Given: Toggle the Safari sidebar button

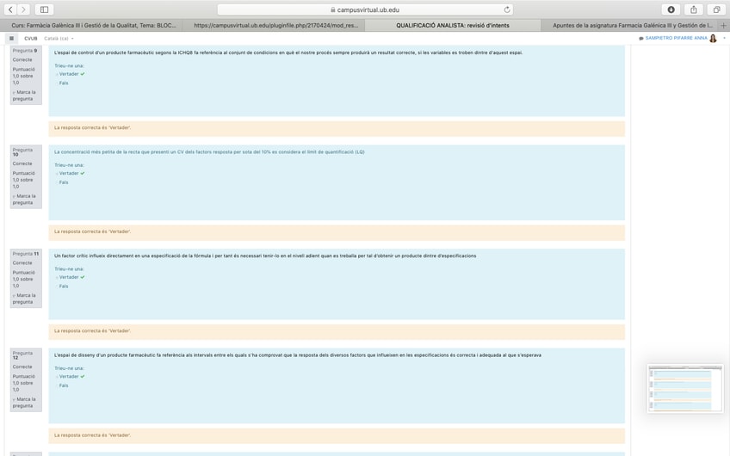Looking at the screenshot, I should (x=44, y=9).
